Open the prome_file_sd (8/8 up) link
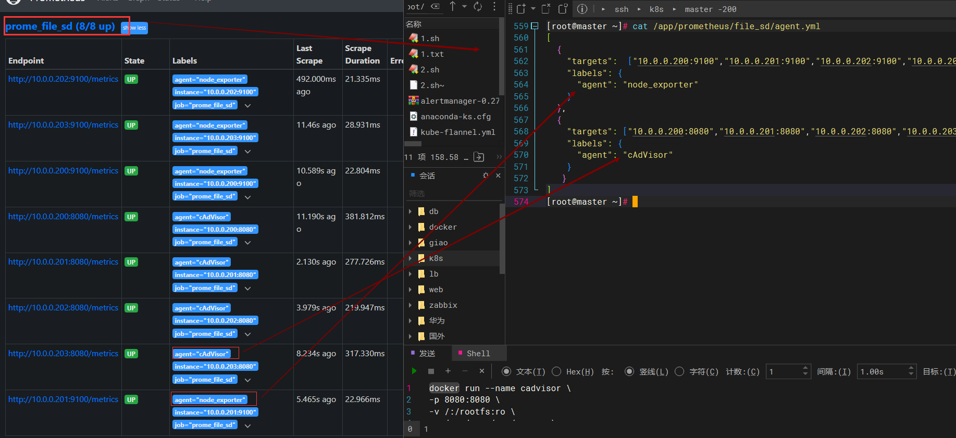956x438 pixels. [x=60, y=26]
